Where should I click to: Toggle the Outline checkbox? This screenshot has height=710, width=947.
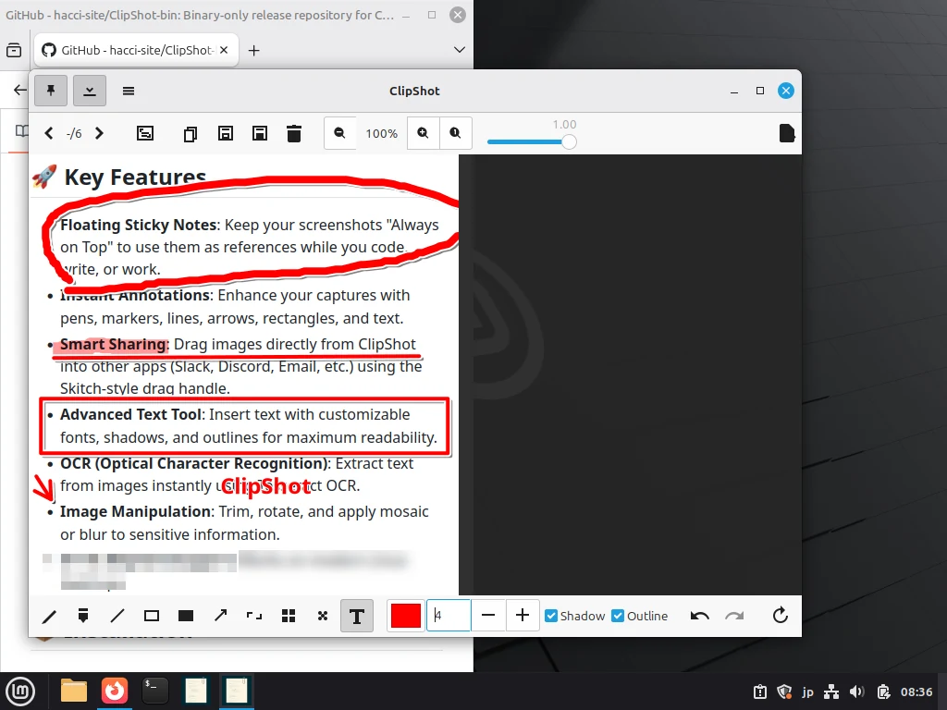point(618,616)
